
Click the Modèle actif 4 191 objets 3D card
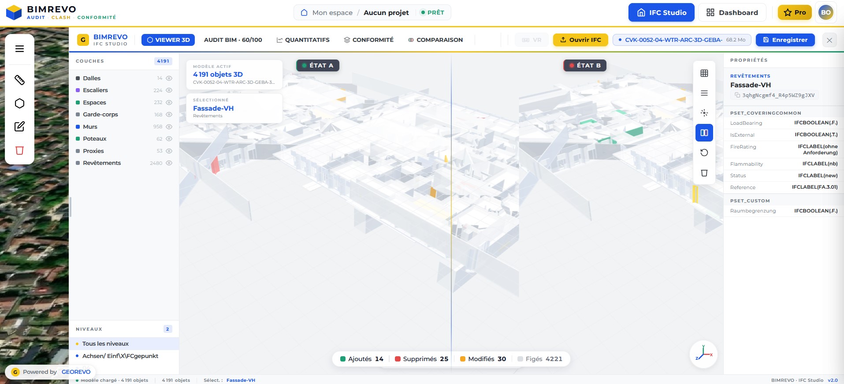234,75
